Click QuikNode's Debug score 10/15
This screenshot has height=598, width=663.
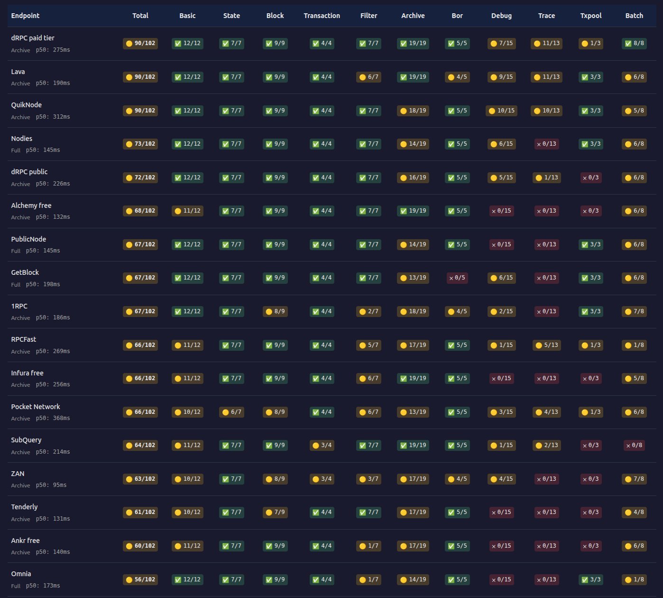click(501, 111)
